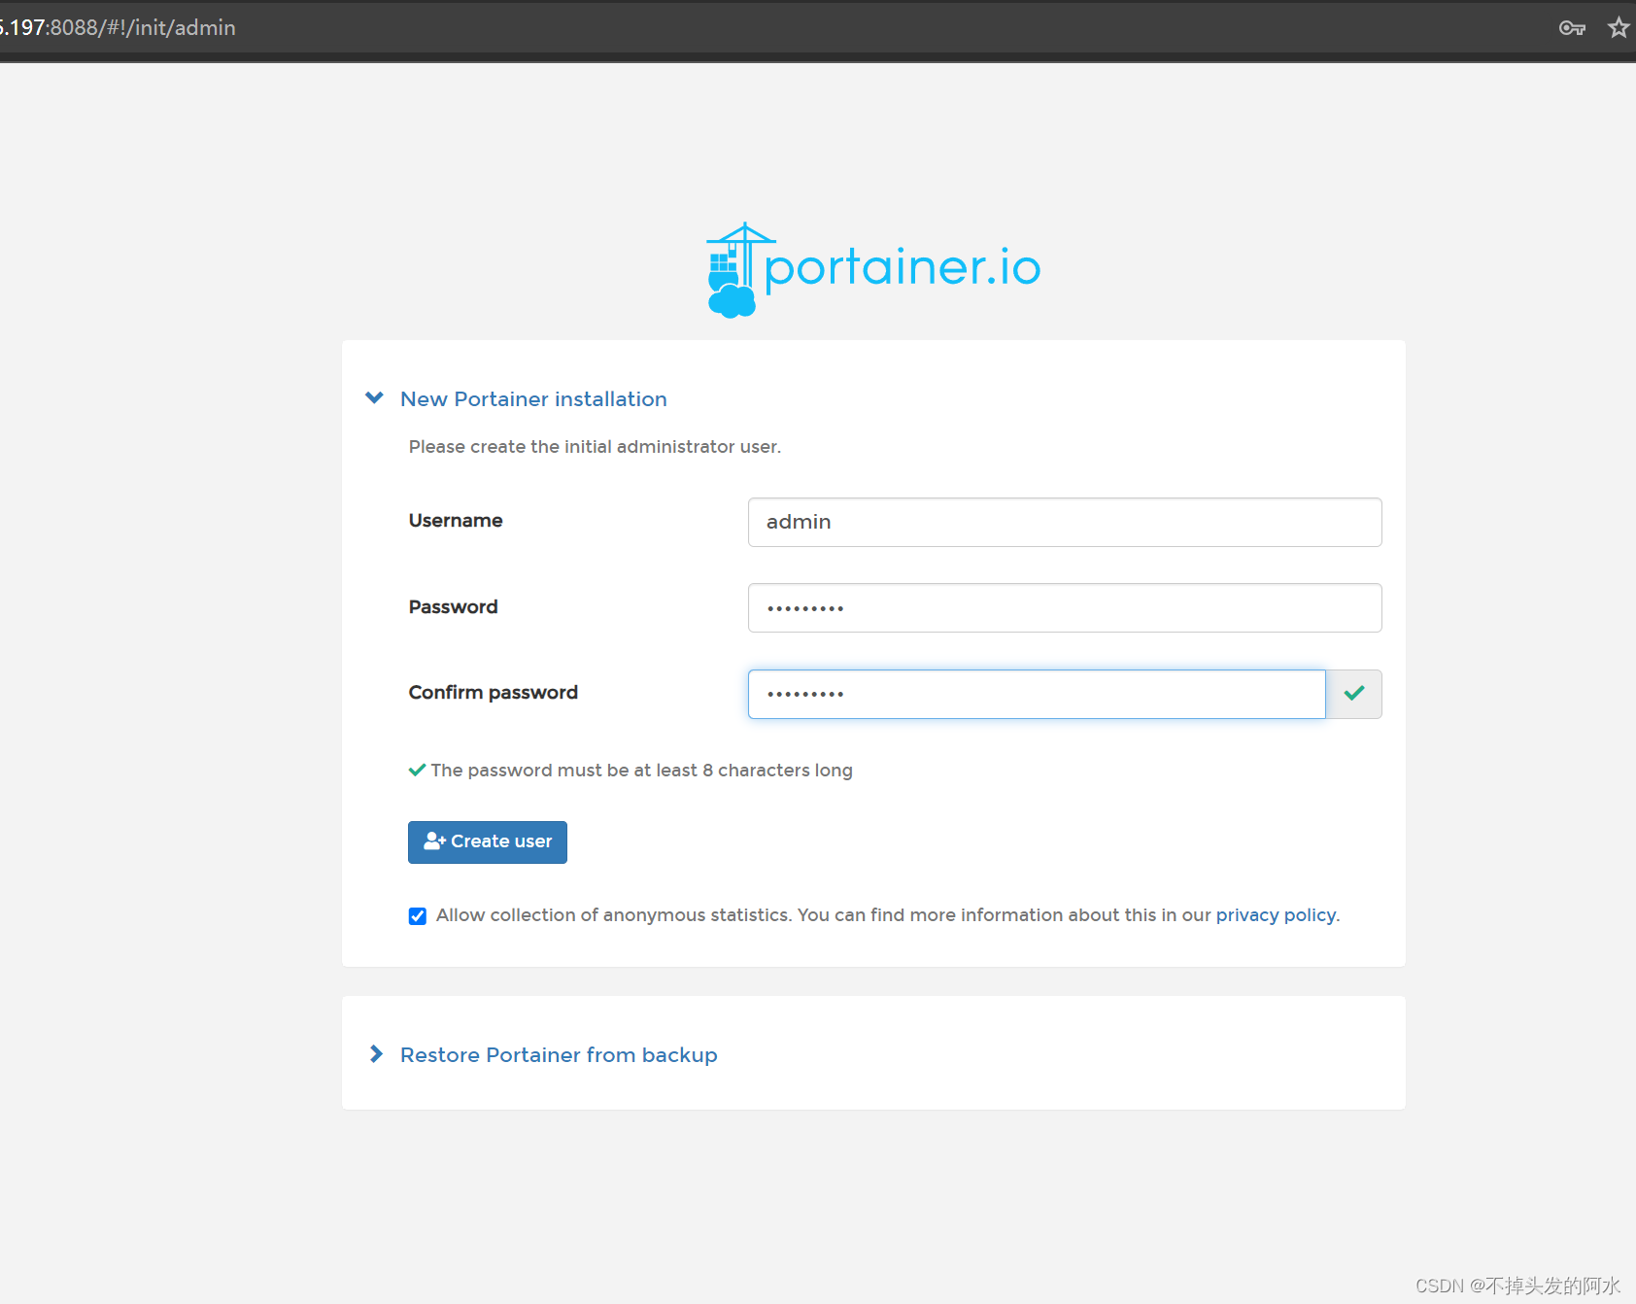1636x1304 pixels.
Task: Uncheck Allow collection of anonymous statistics
Action: [418, 916]
